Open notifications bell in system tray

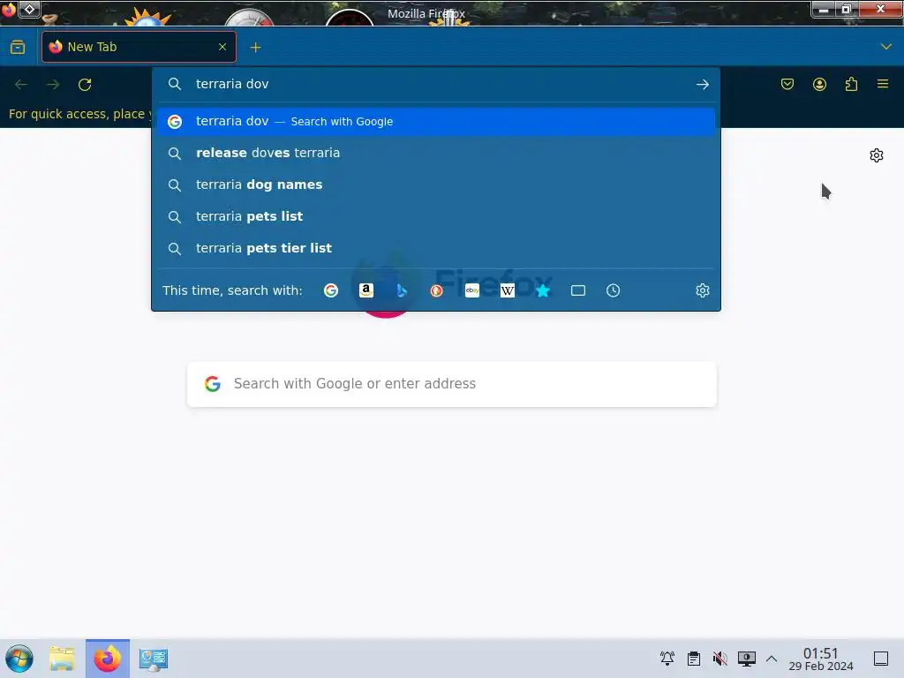pyautogui.click(x=667, y=659)
